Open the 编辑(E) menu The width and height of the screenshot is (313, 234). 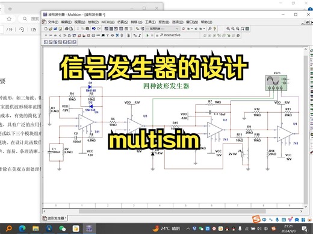66,22
